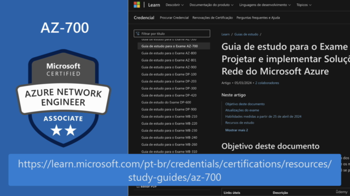The width and height of the screenshot is (350, 196).
Task: Expand Linguagens de desenvolvimento dropdown
Action: 265,5
